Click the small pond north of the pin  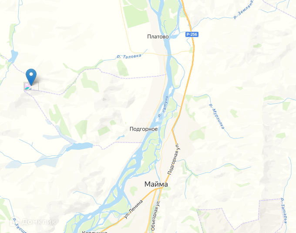tap(13, 56)
